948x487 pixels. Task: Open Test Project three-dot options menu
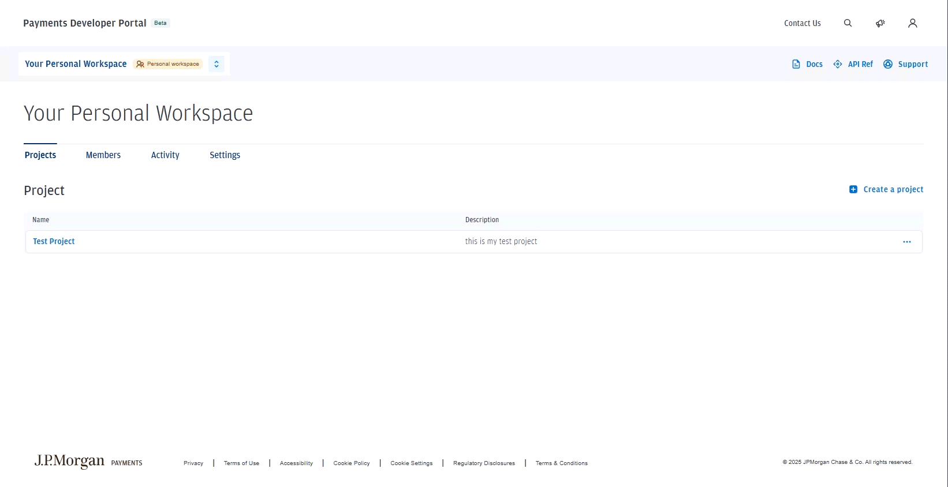(x=906, y=242)
